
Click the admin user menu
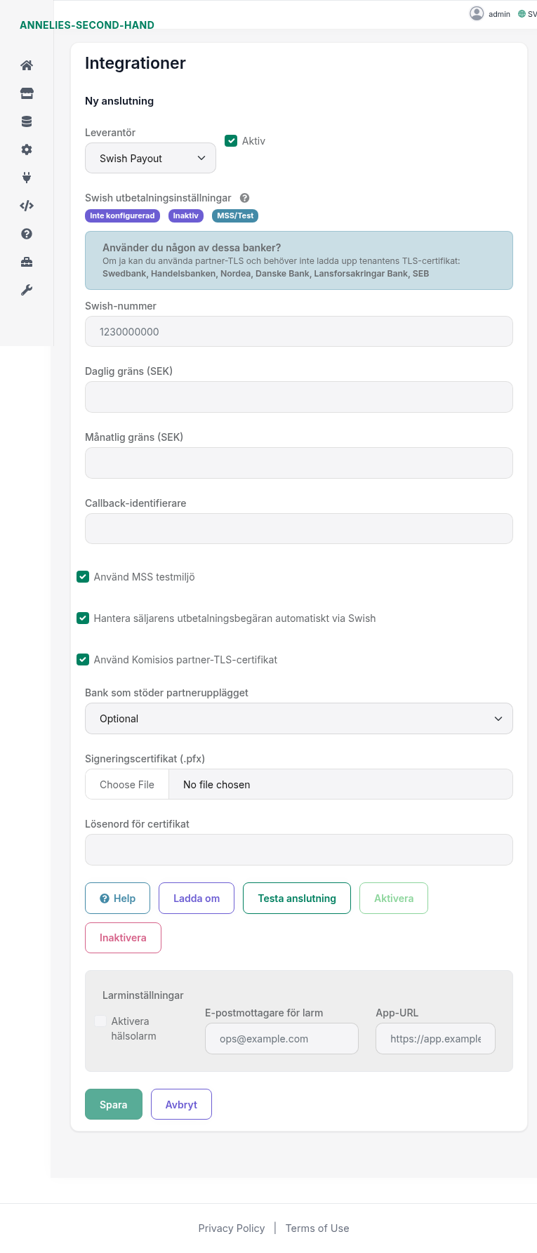490,13
